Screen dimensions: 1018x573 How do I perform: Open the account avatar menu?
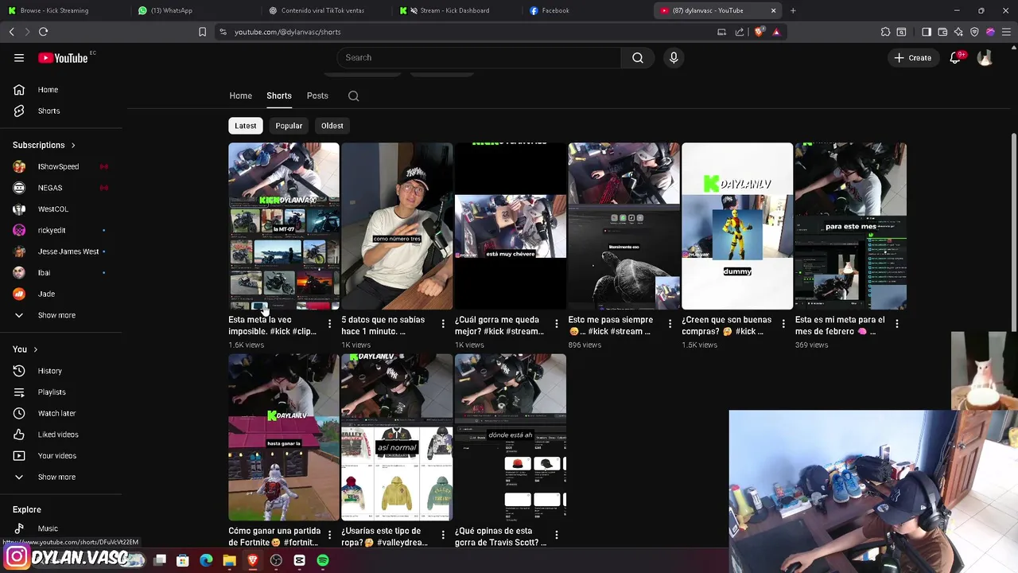(x=985, y=57)
